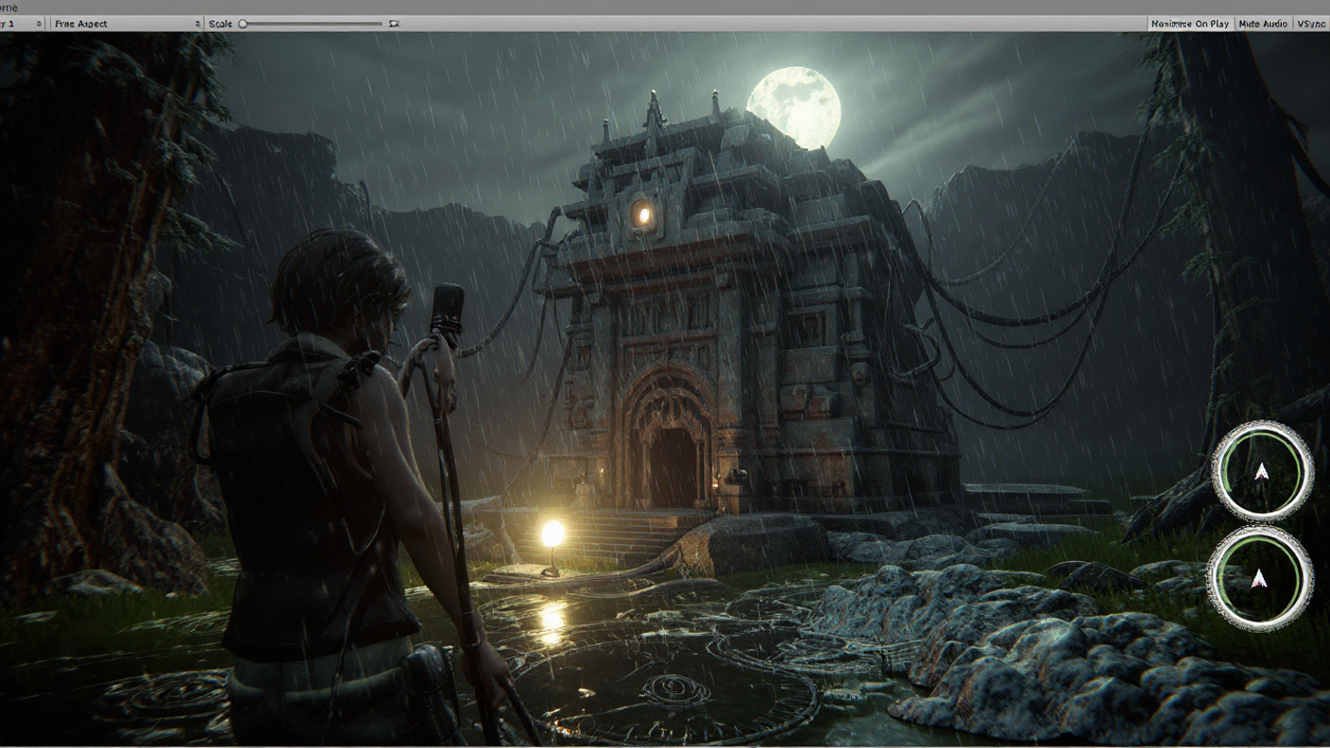Image resolution: width=1330 pixels, height=748 pixels.
Task: Click the glowing window on the temple
Action: coord(644,214)
